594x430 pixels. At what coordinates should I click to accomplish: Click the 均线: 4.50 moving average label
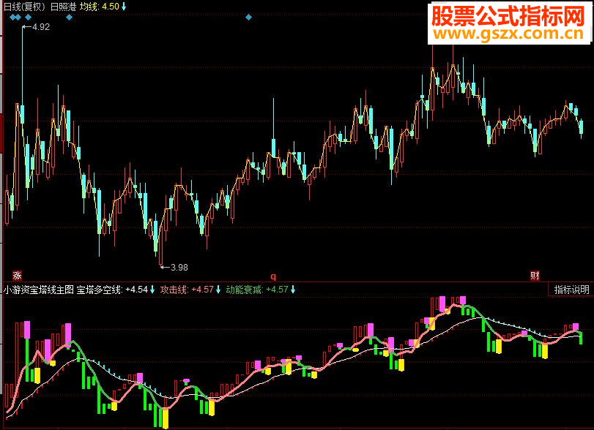click(100, 7)
